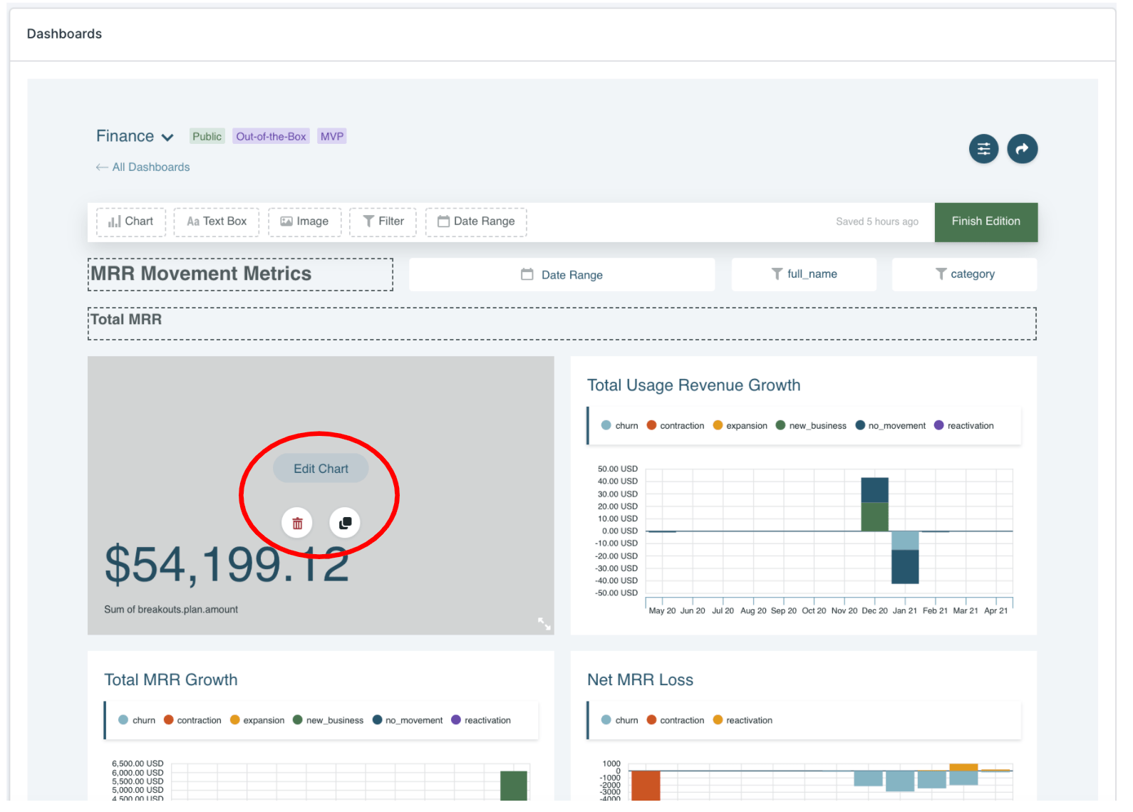Click the resize handle on MRR chart

coord(544,624)
